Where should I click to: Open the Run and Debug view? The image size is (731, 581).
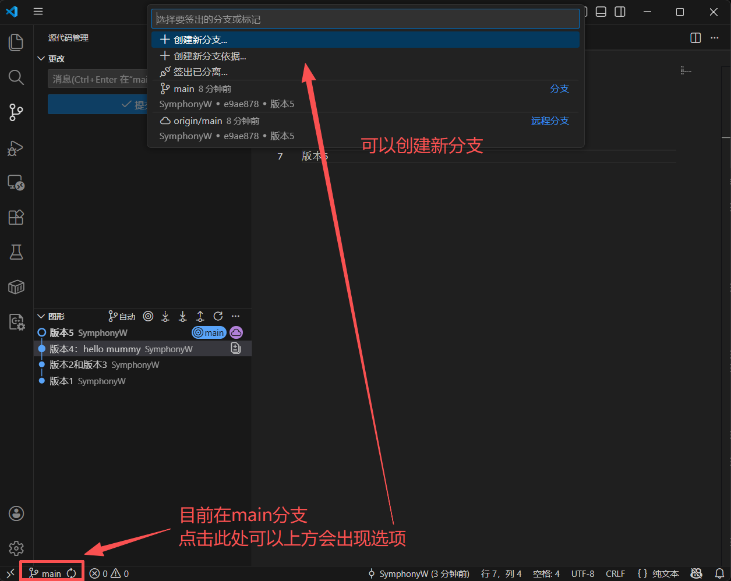click(x=16, y=148)
